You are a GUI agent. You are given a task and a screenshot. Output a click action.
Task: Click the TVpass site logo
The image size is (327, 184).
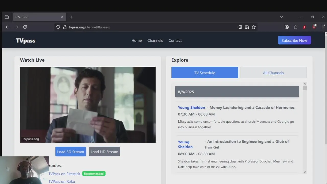[x=26, y=41]
